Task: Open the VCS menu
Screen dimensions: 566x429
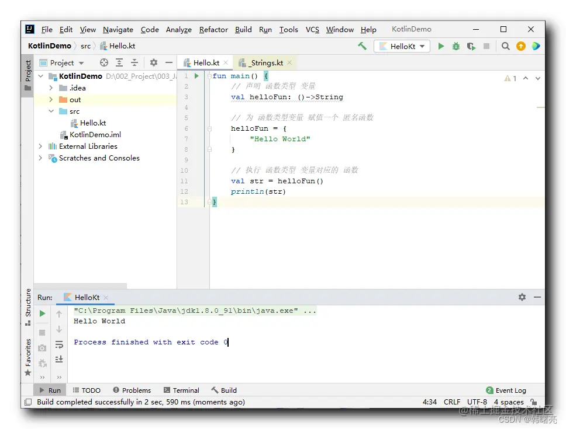Action: click(312, 30)
